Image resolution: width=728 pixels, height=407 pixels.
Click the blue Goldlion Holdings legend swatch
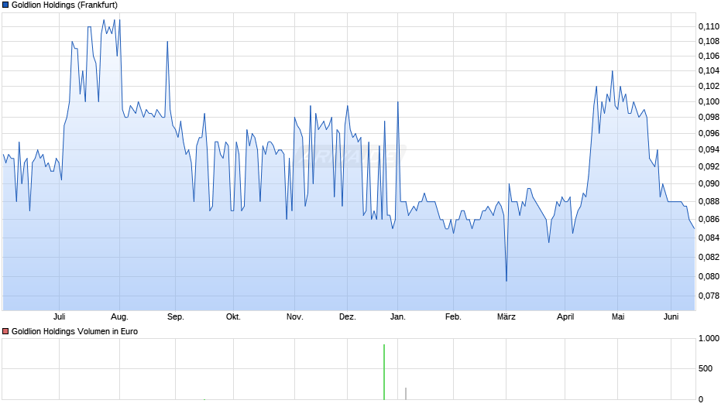5,5
